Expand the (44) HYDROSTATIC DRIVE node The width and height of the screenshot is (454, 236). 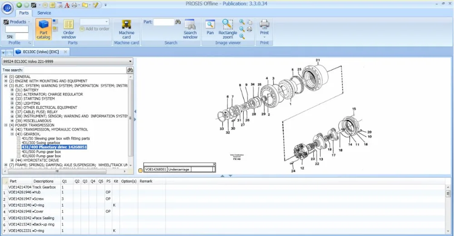point(12,160)
